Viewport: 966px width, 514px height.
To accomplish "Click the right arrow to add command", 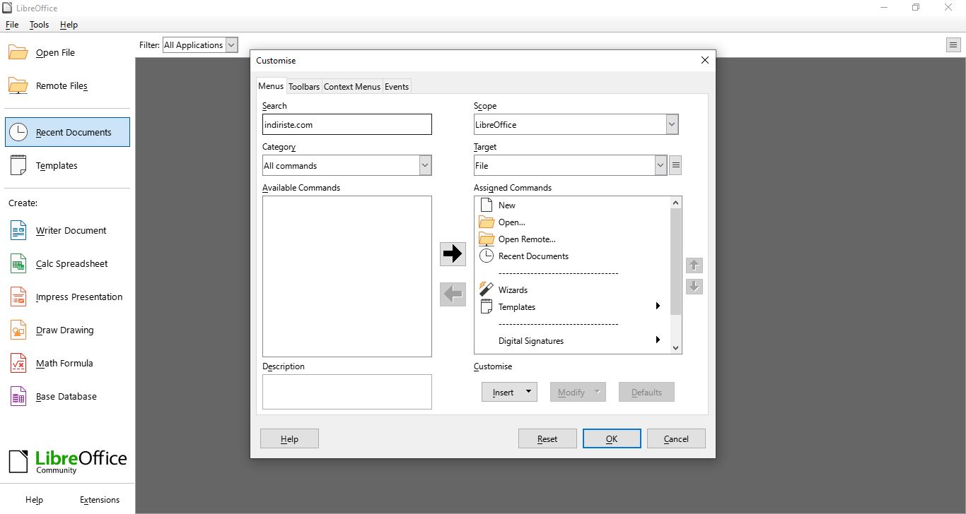I will point(453,253).
